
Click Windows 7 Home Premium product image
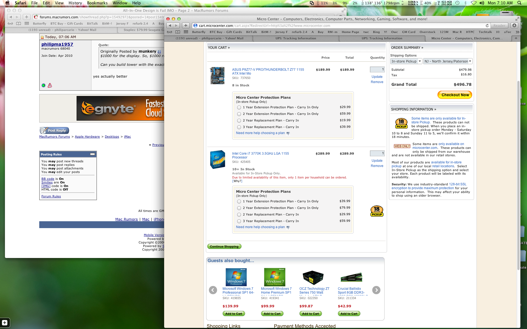[274, 277]
